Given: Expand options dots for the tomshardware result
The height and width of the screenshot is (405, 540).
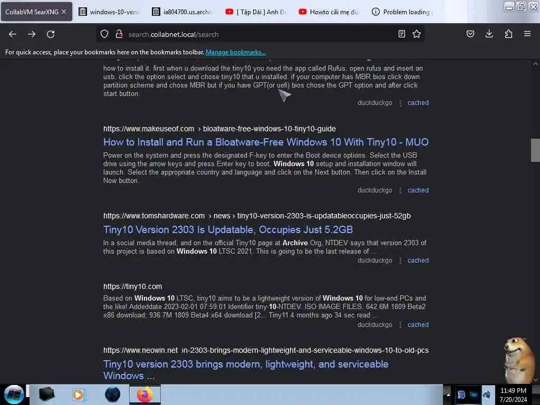Looking at the screenshot, I should (x=400, y=261).
